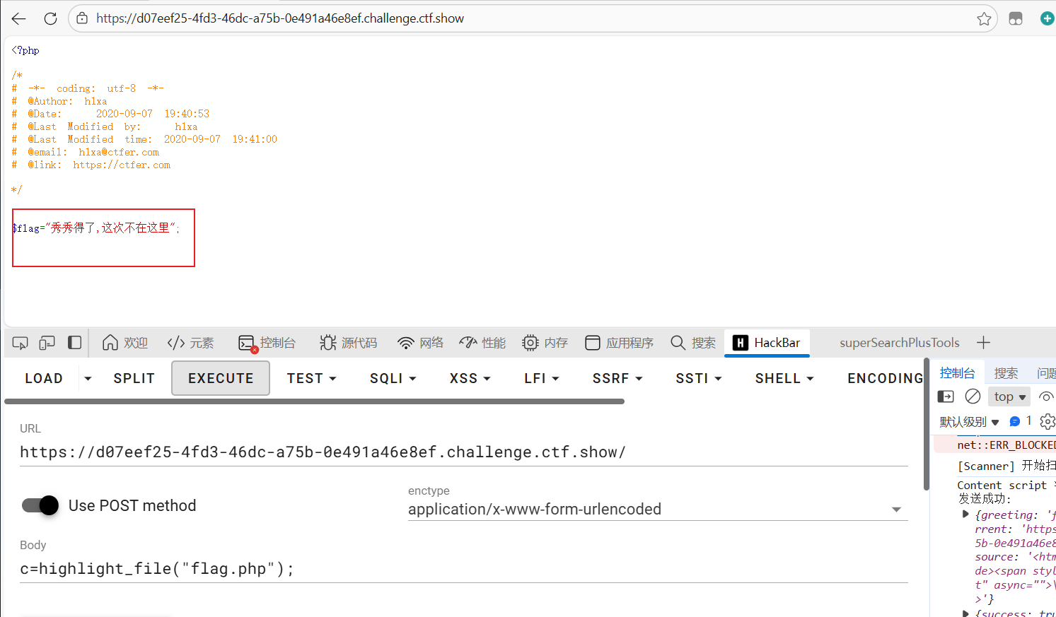Screen dimensions: 1056x617
Task: Open the 默认级别 log level dropdown
Action: [x=969, y=422]
